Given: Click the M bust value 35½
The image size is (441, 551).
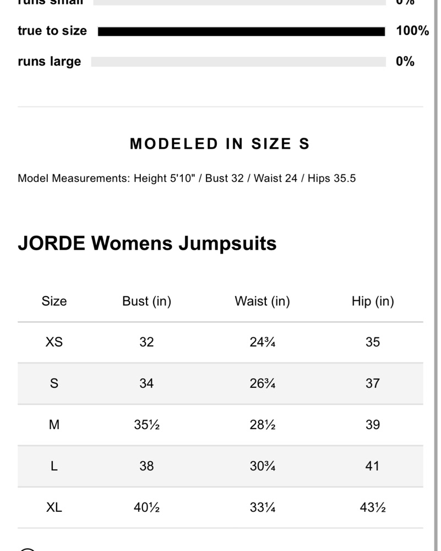Looking at the screenshot, I should tap(146, 425).
